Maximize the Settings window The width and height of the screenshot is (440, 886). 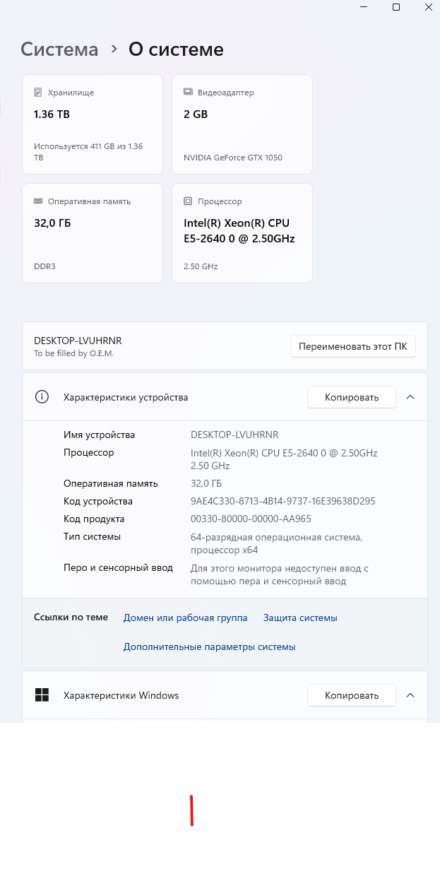[396, 7]
